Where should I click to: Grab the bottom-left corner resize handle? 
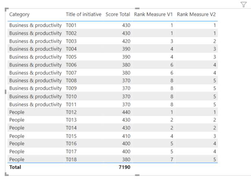click(x=6, y=174)
